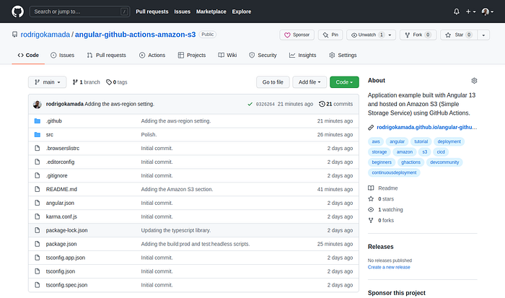Go to Marketplace
The height and width of the screenshot is (298, 505).
tap(211, 12)
